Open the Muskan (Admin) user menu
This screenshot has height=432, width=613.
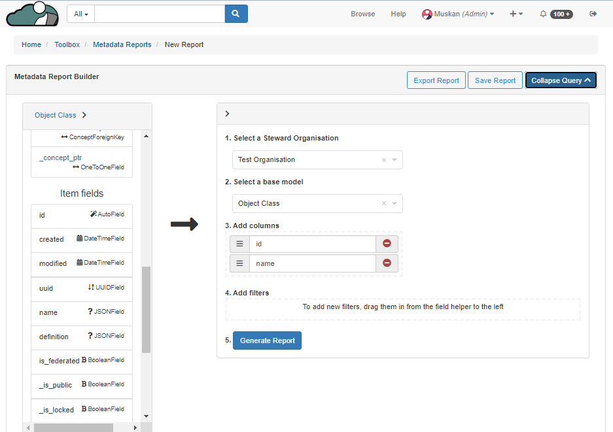pyautogui.click(x=458, y=14)
